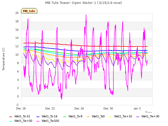Click the MB_tule label box
The width and height of the screenshot is (168, 126).
29,11
